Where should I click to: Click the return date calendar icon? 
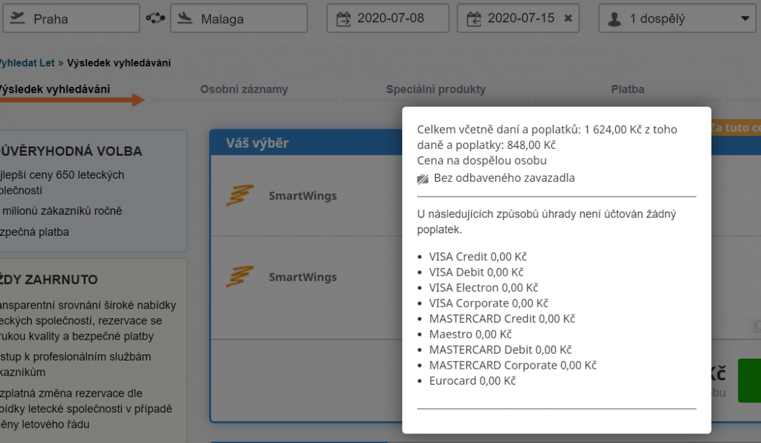(x=474, y=18)
